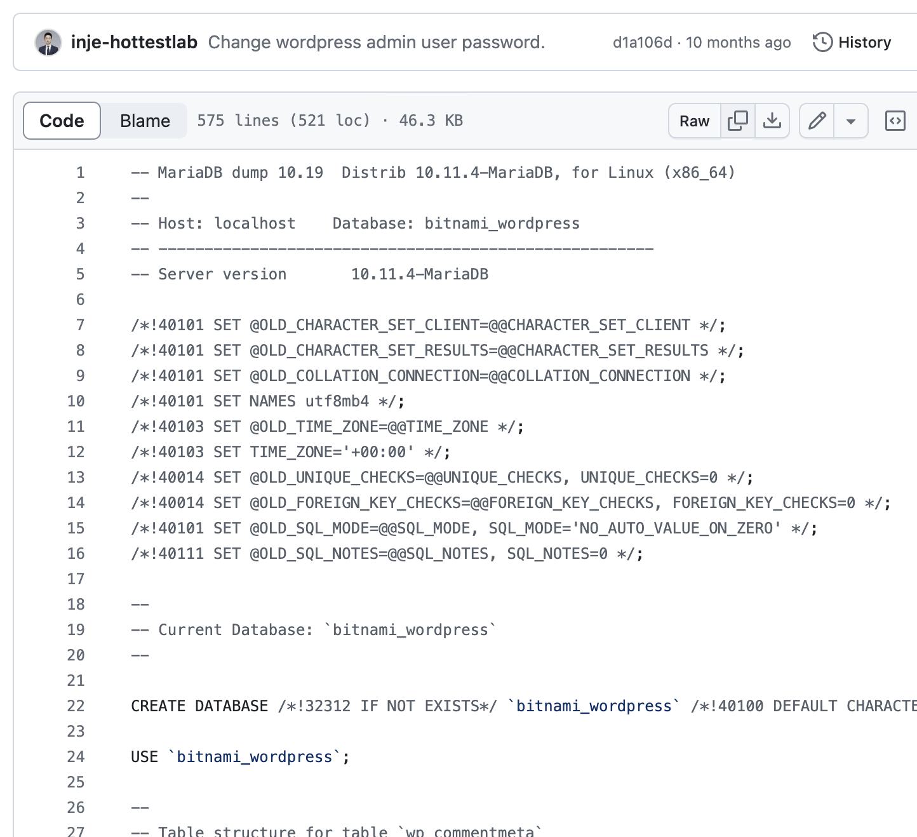This screenshot has height=837, width=917.
Task: Click the CREATE DATABASE statement
Action: pos(524,706)
